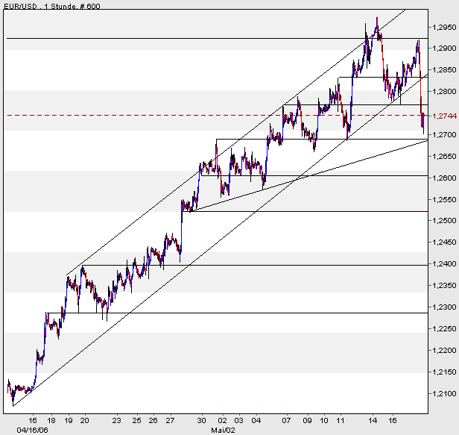Select the 1,2950 price axis label
Viewport: 459px width, 435px height.
[444, 28]
